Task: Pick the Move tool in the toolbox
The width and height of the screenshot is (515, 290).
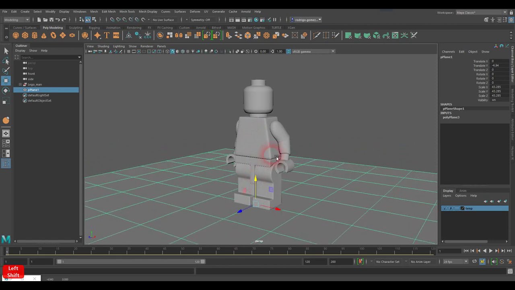Action: tap(6, 81)
